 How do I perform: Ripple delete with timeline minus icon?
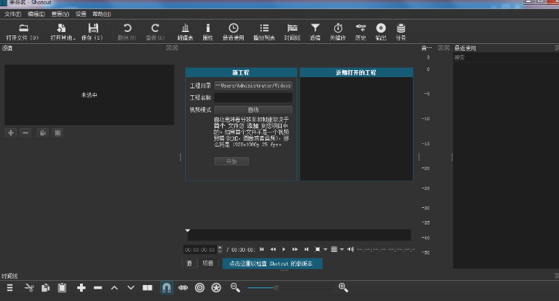point(98,288)
